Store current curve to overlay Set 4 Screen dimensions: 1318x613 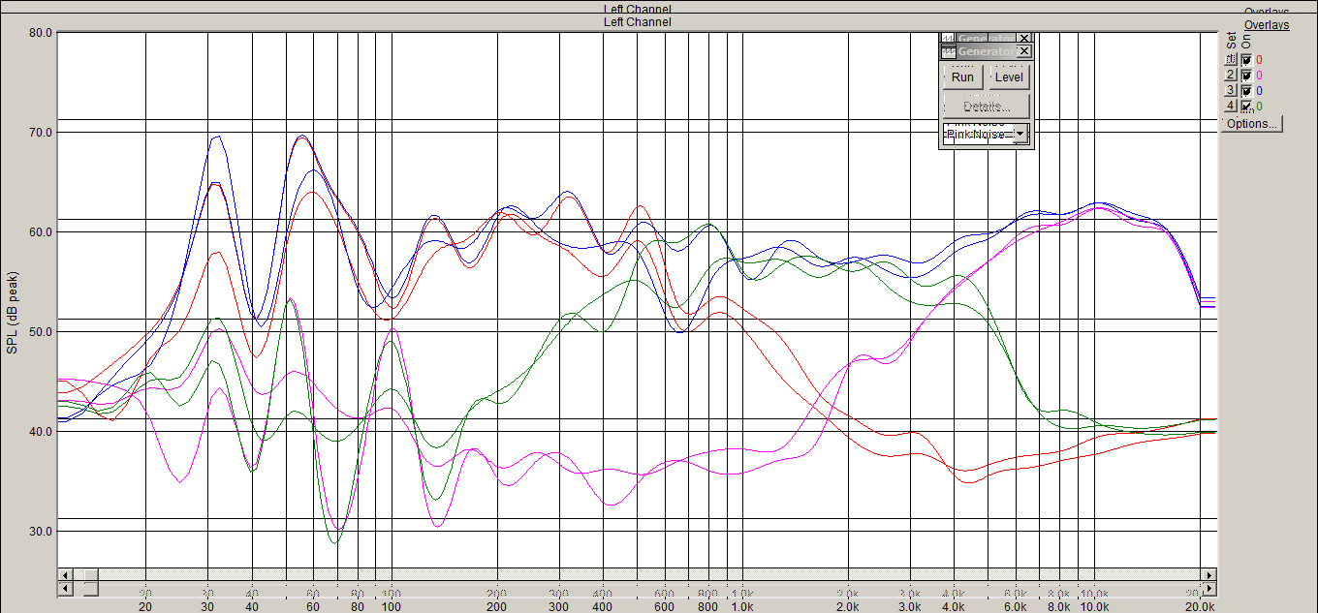point(1231,106)
